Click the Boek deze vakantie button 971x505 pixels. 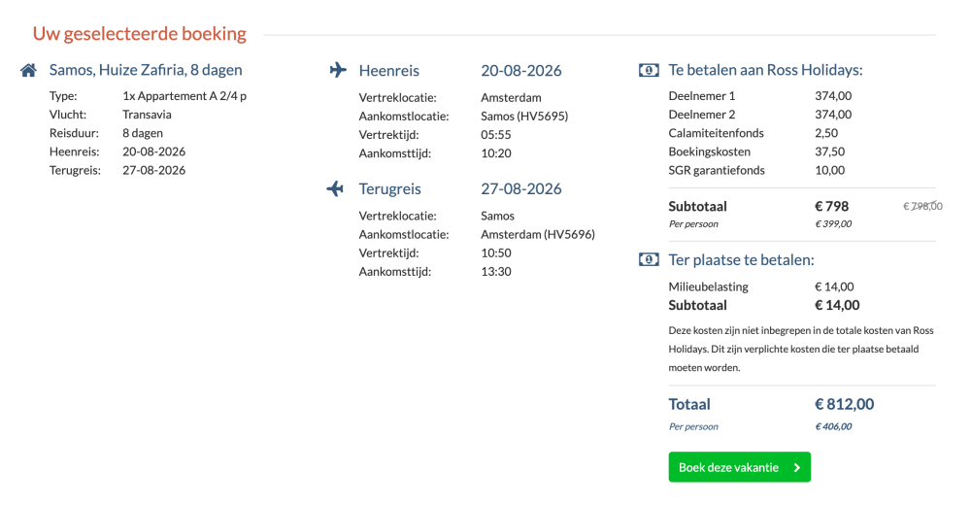[x=739, y=467]
